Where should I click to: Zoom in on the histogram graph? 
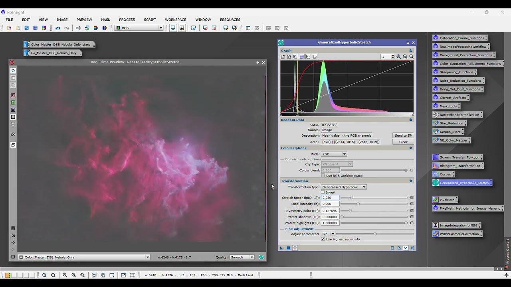point(398,57)
